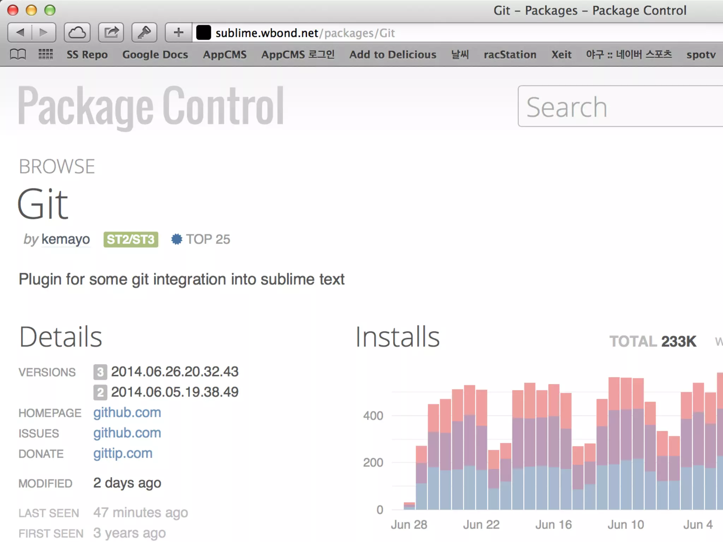Click the green zoom window button
This screenshot has height=542, width=723.
click(50, 10)
